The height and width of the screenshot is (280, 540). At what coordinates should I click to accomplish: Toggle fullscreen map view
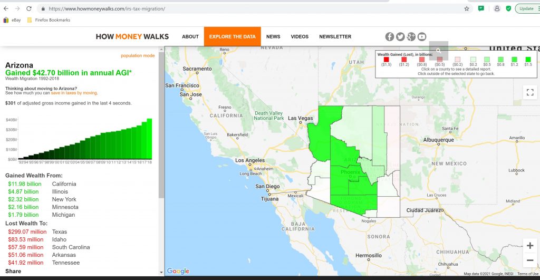pos(530,92)
